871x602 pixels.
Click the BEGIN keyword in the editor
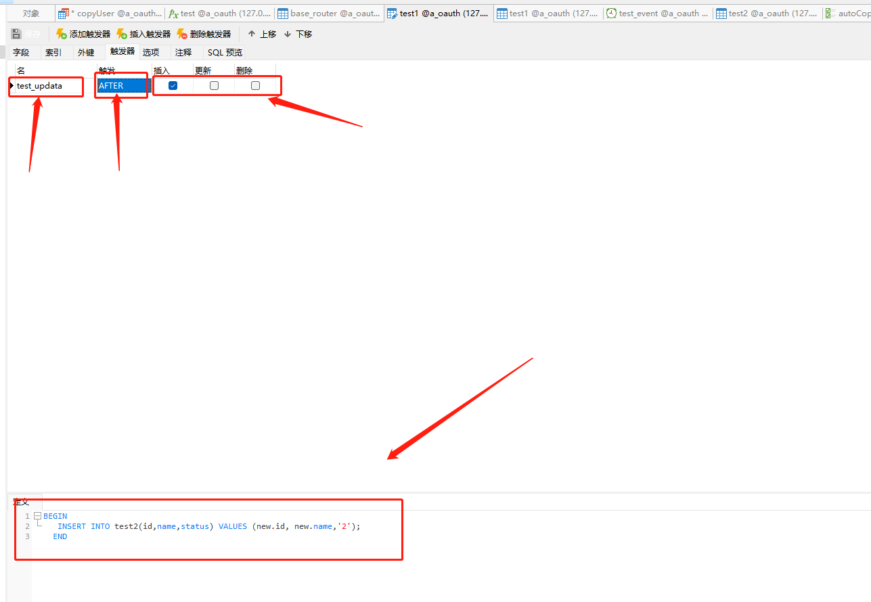[55, 516]
